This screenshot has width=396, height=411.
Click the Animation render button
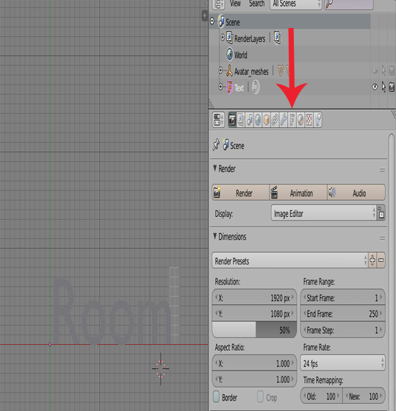pyautogui.click(x=298, y=193)
